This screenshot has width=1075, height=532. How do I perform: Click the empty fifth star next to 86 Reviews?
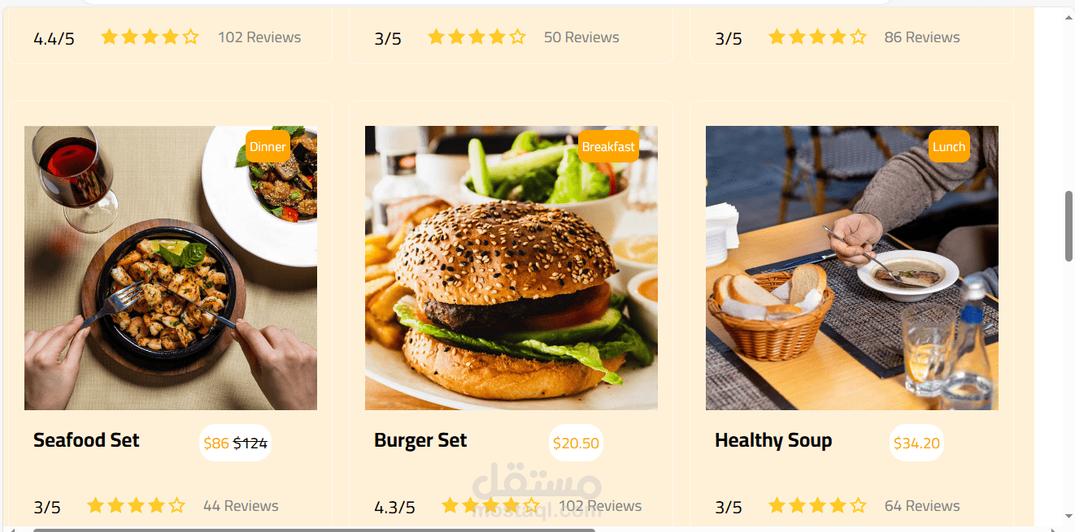(858, 37)
